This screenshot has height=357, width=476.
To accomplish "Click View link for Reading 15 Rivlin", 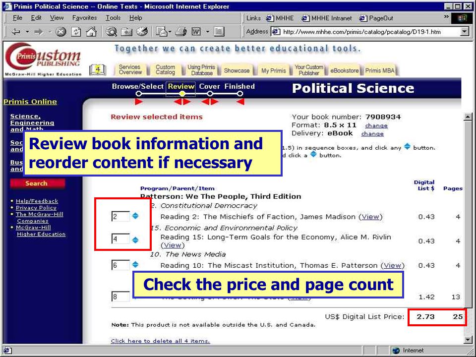I will pos(173,245).
